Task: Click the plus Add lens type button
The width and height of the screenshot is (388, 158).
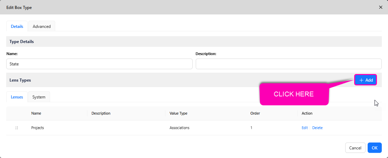Action: [x=366, y=80]
